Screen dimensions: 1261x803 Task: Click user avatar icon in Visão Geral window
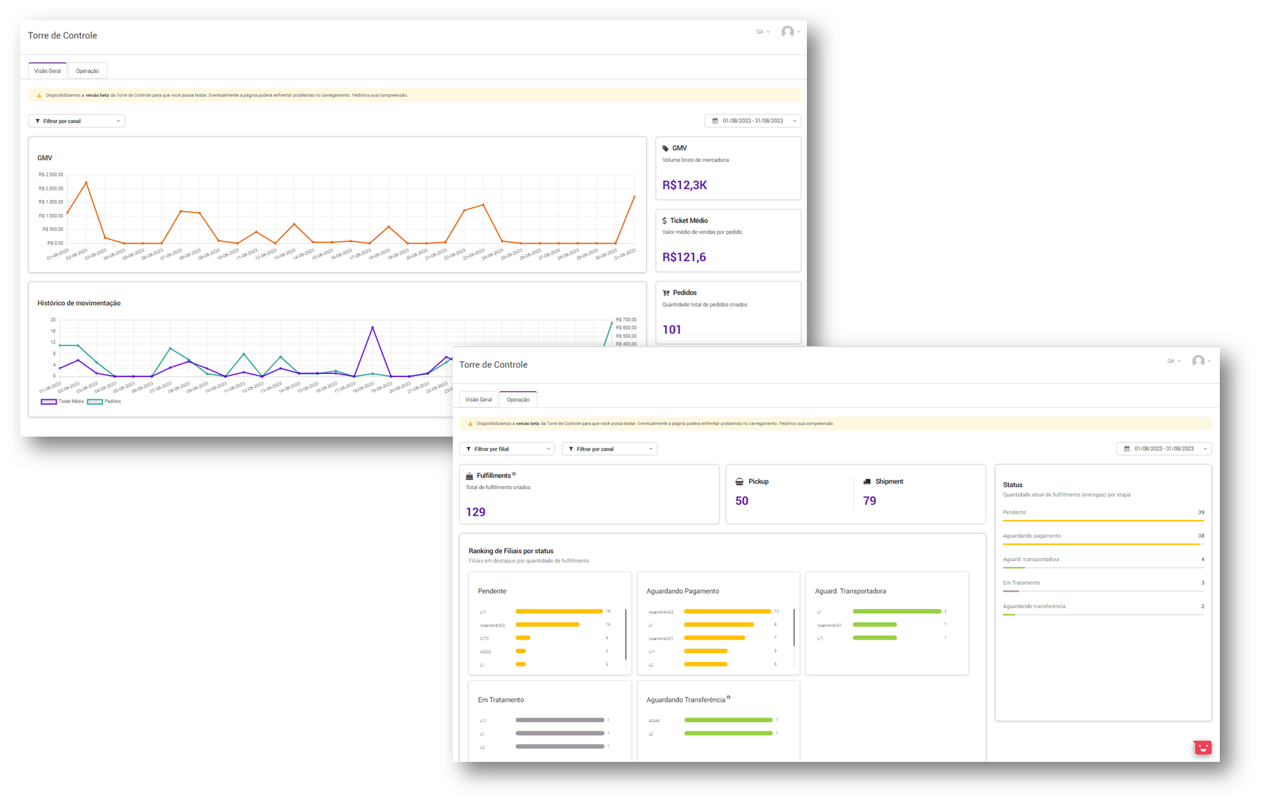(787, 32)
